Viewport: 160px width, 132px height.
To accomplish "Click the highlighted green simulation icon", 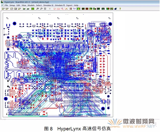I will pos(78,9).
